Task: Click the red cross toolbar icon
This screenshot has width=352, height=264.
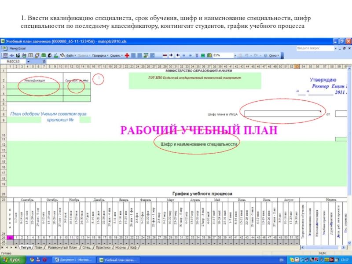Action: tap(127, 55)
